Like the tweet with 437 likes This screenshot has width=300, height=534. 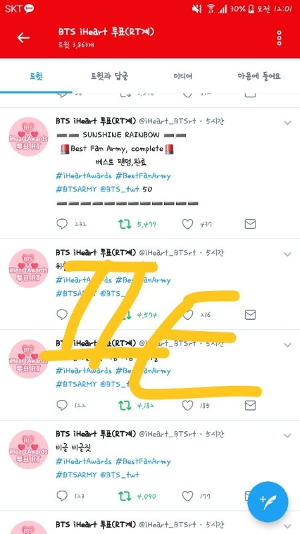coord(187,224)
